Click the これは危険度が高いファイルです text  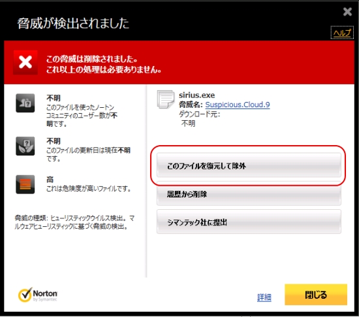coord(89,189)
